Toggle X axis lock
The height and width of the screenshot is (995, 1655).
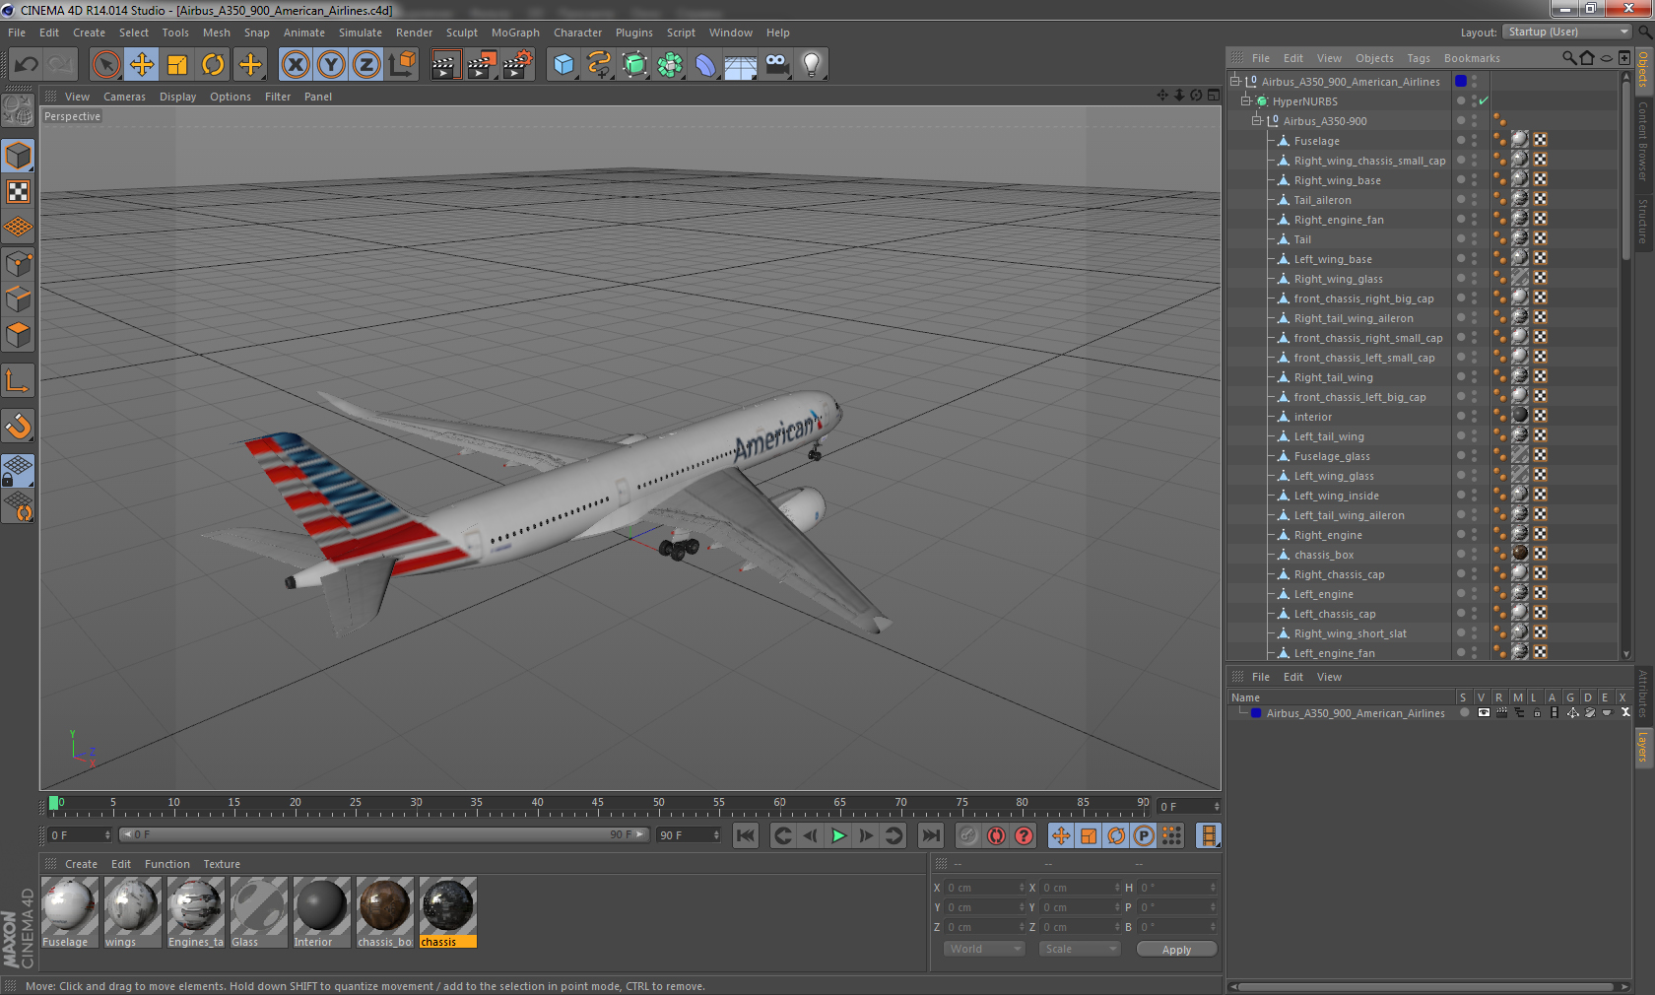point(295,65)
